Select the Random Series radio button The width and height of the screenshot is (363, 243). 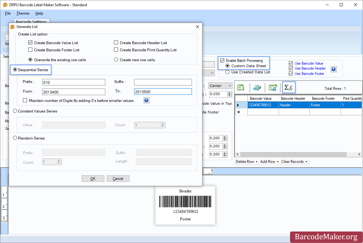coord(15,138)
